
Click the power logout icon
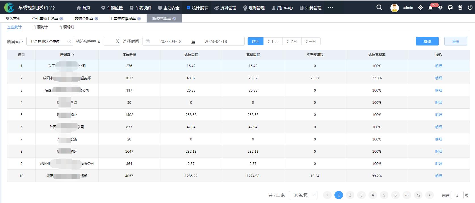470,8
